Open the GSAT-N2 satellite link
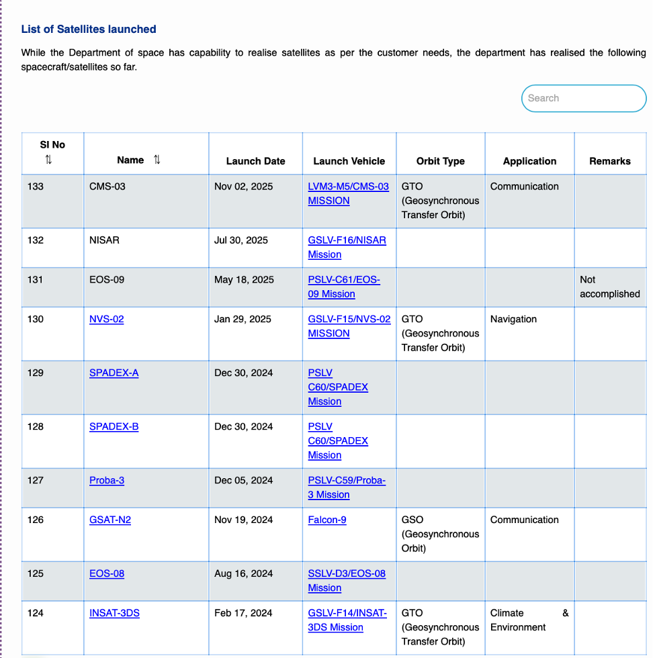653x658 pixels. pos(110,520)
